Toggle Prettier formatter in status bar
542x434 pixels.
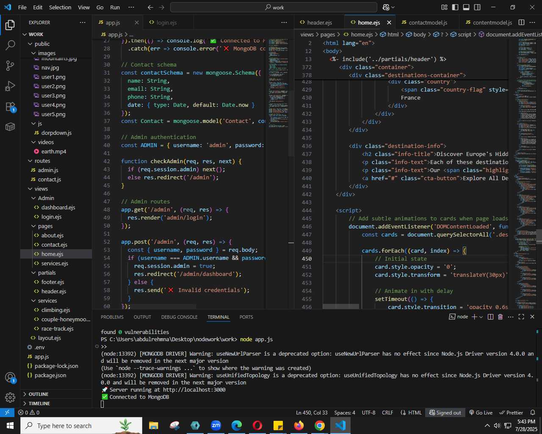coord(511,412)
